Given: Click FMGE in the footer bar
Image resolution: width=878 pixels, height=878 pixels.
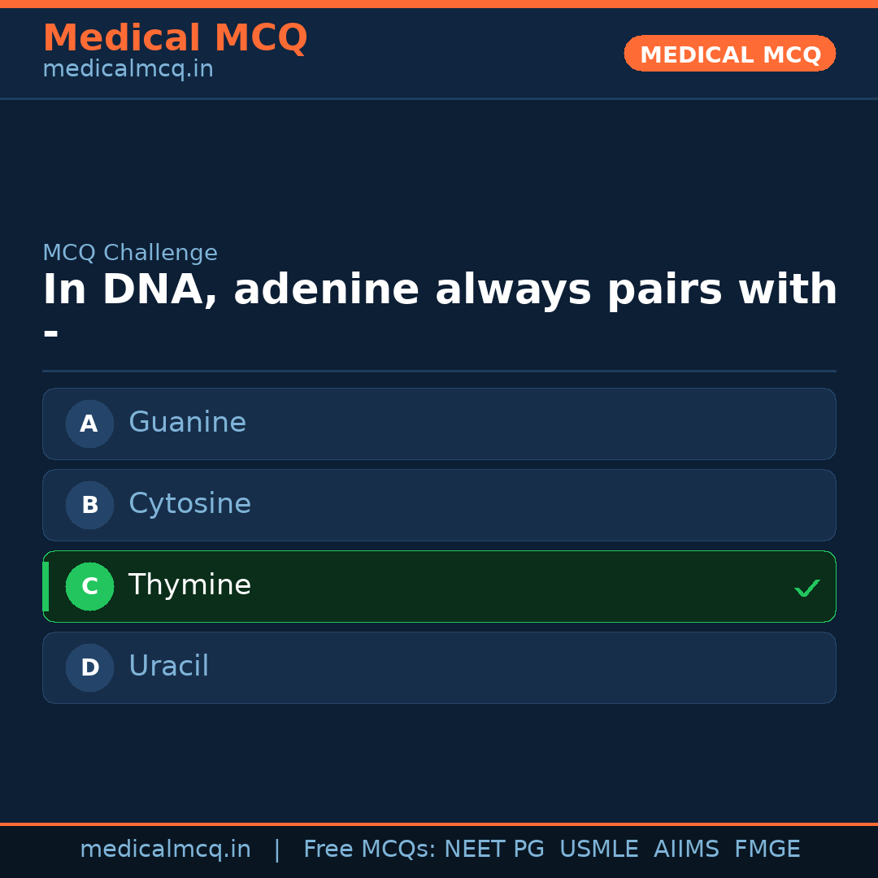Looking at the screenshot, I should 767,849.
